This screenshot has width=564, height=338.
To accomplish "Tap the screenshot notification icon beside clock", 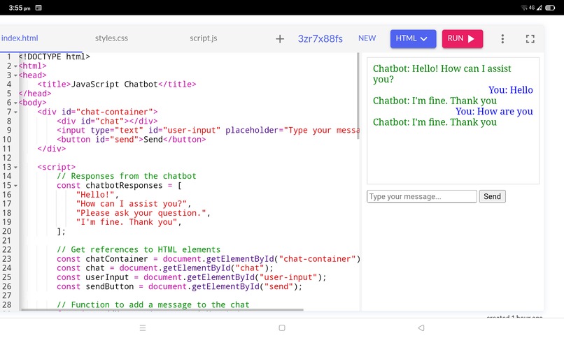I will pos(38,8).
